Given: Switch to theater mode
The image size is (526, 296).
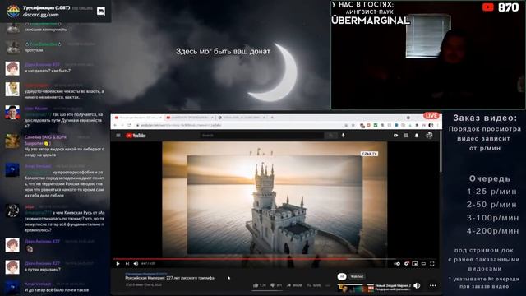Looking at the screenshot, I should pyautogui.click(x=424, y=264).
